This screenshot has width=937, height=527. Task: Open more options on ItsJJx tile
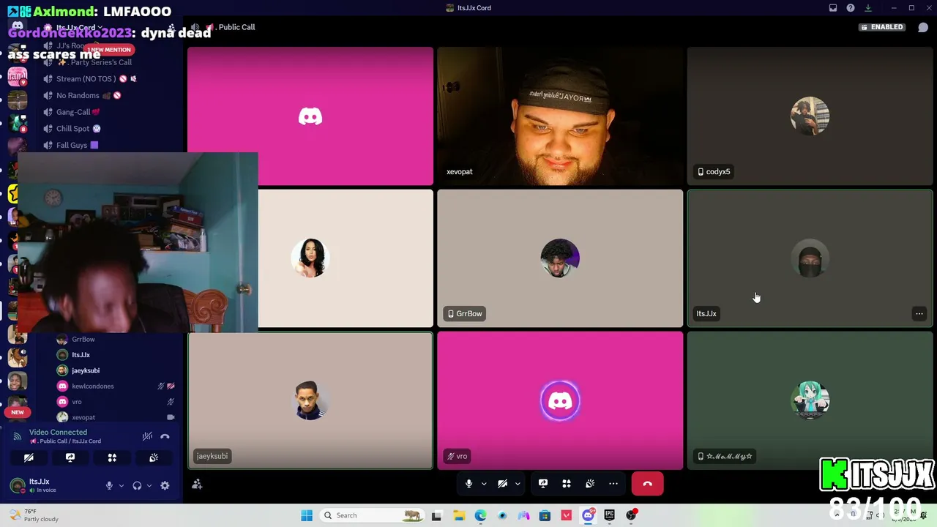(919, 314)
